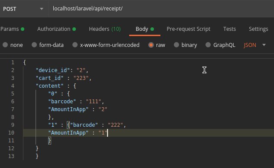This screenshot has height=168, width=274.
Task: Click the request URL field localhost/laravel/api/receipt/
Action: 161,9
